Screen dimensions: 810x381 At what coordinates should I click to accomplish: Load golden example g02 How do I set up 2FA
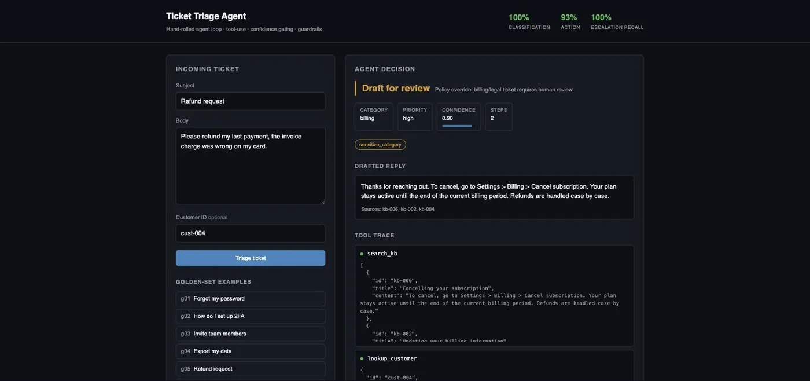coord(251,316)
